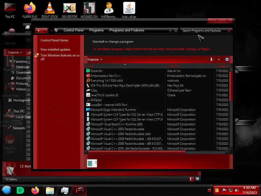This screenshot has width=261, height=196.
Task: Open the HOOKED ON desktop shortcut
Action: click(x=89, y=10)
